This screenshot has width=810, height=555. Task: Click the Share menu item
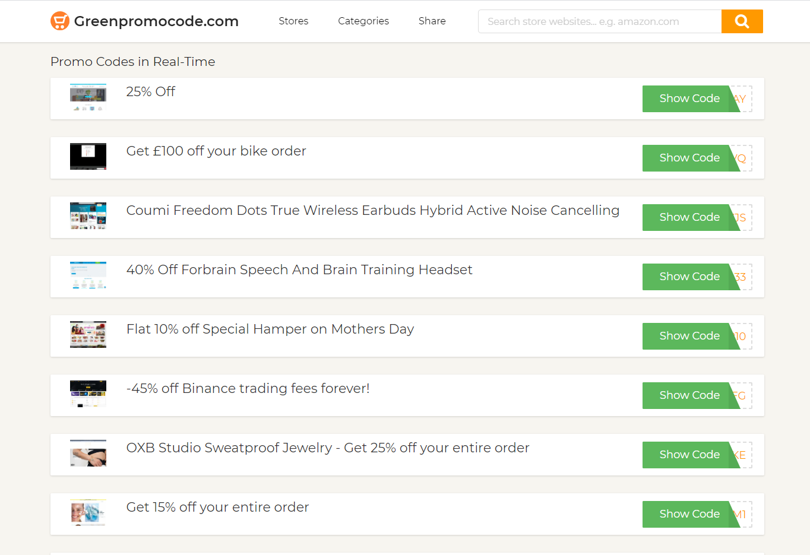pos(432,21)
